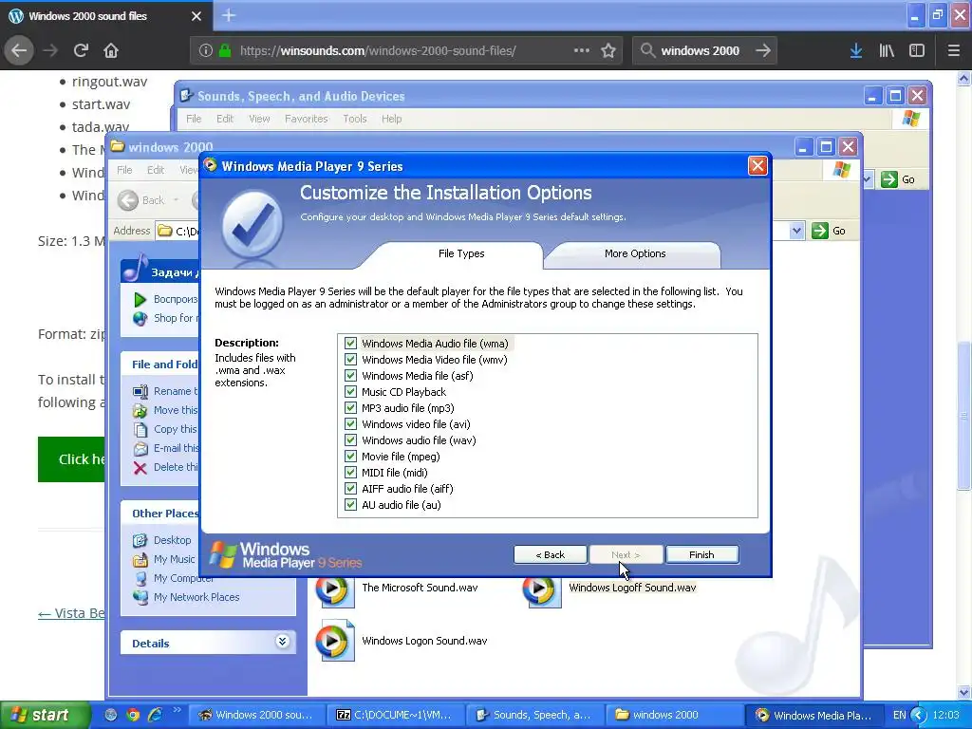Toggle AU audio file (au) checkbox
This screenshot has width=972, height=729.
tap(351, 505)
